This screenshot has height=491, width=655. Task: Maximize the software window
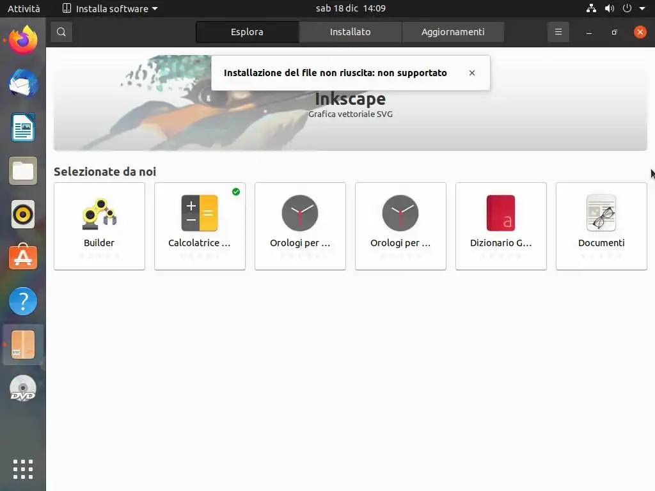click(x=615, y=32)
